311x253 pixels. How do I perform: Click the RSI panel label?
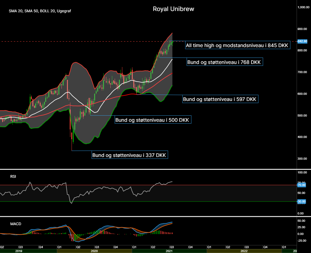[x=13, y=177]
